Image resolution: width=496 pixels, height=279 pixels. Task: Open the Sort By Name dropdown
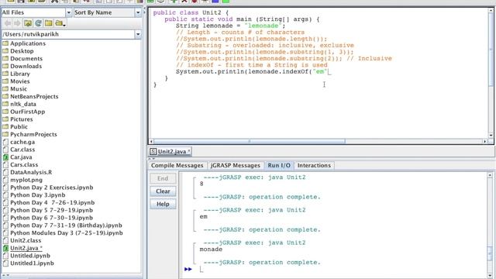pyautogui.click(x=138, y=12)
